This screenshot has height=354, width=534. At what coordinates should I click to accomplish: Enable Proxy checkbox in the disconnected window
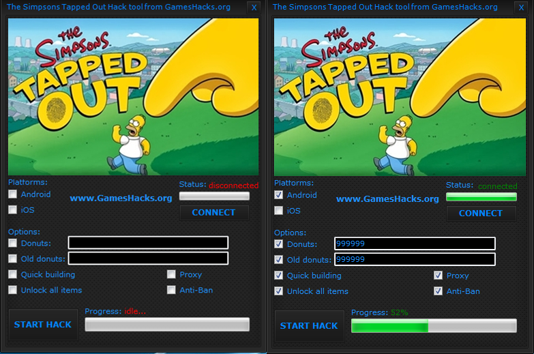click(171, 274)
